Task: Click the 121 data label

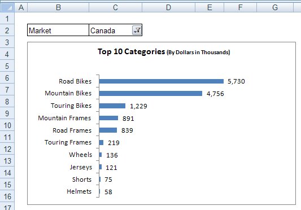Action: [x=111, y=168]
